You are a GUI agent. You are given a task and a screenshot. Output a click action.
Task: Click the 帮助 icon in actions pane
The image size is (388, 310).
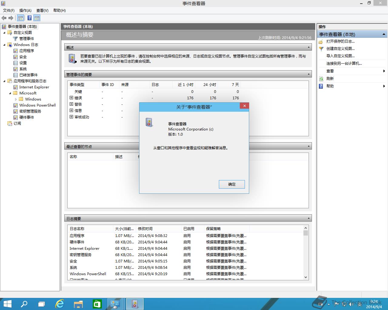coord(321,86)
